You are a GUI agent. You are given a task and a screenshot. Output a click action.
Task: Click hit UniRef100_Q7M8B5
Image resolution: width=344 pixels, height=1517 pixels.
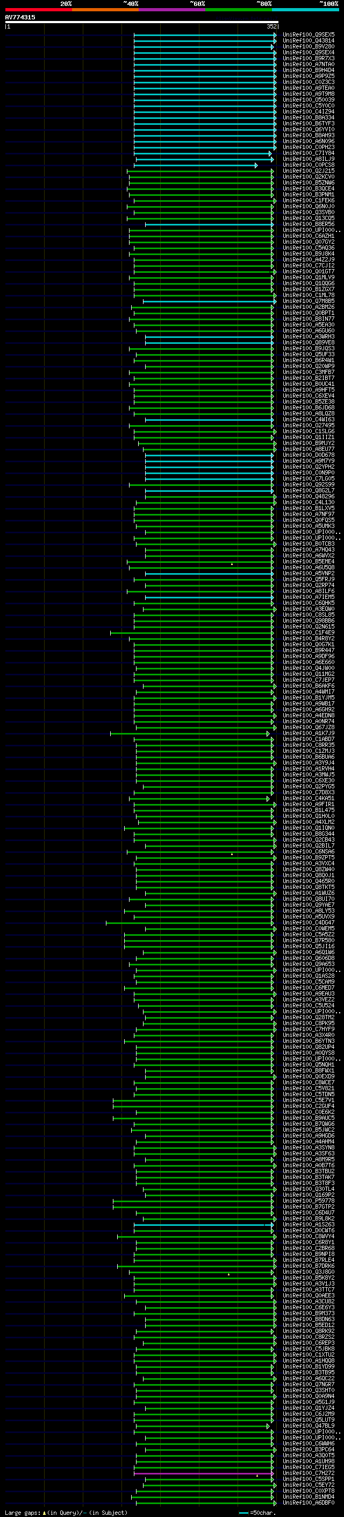tap(309, 301)
